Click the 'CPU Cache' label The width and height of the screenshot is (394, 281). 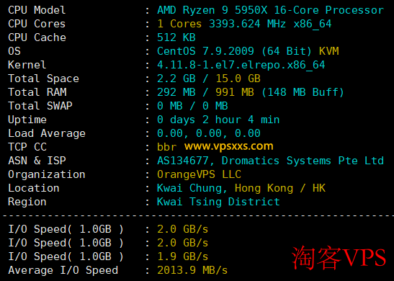37,37
